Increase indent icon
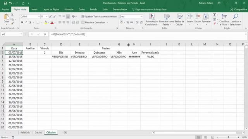248x139 pixels. (77, 22)
